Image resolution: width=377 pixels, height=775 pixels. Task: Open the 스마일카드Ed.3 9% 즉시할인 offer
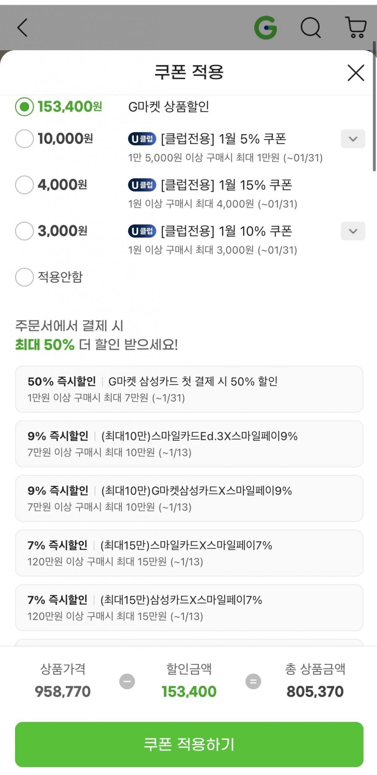tap(189, 444)
